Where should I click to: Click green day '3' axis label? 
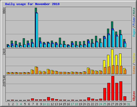tap(17, 104)
